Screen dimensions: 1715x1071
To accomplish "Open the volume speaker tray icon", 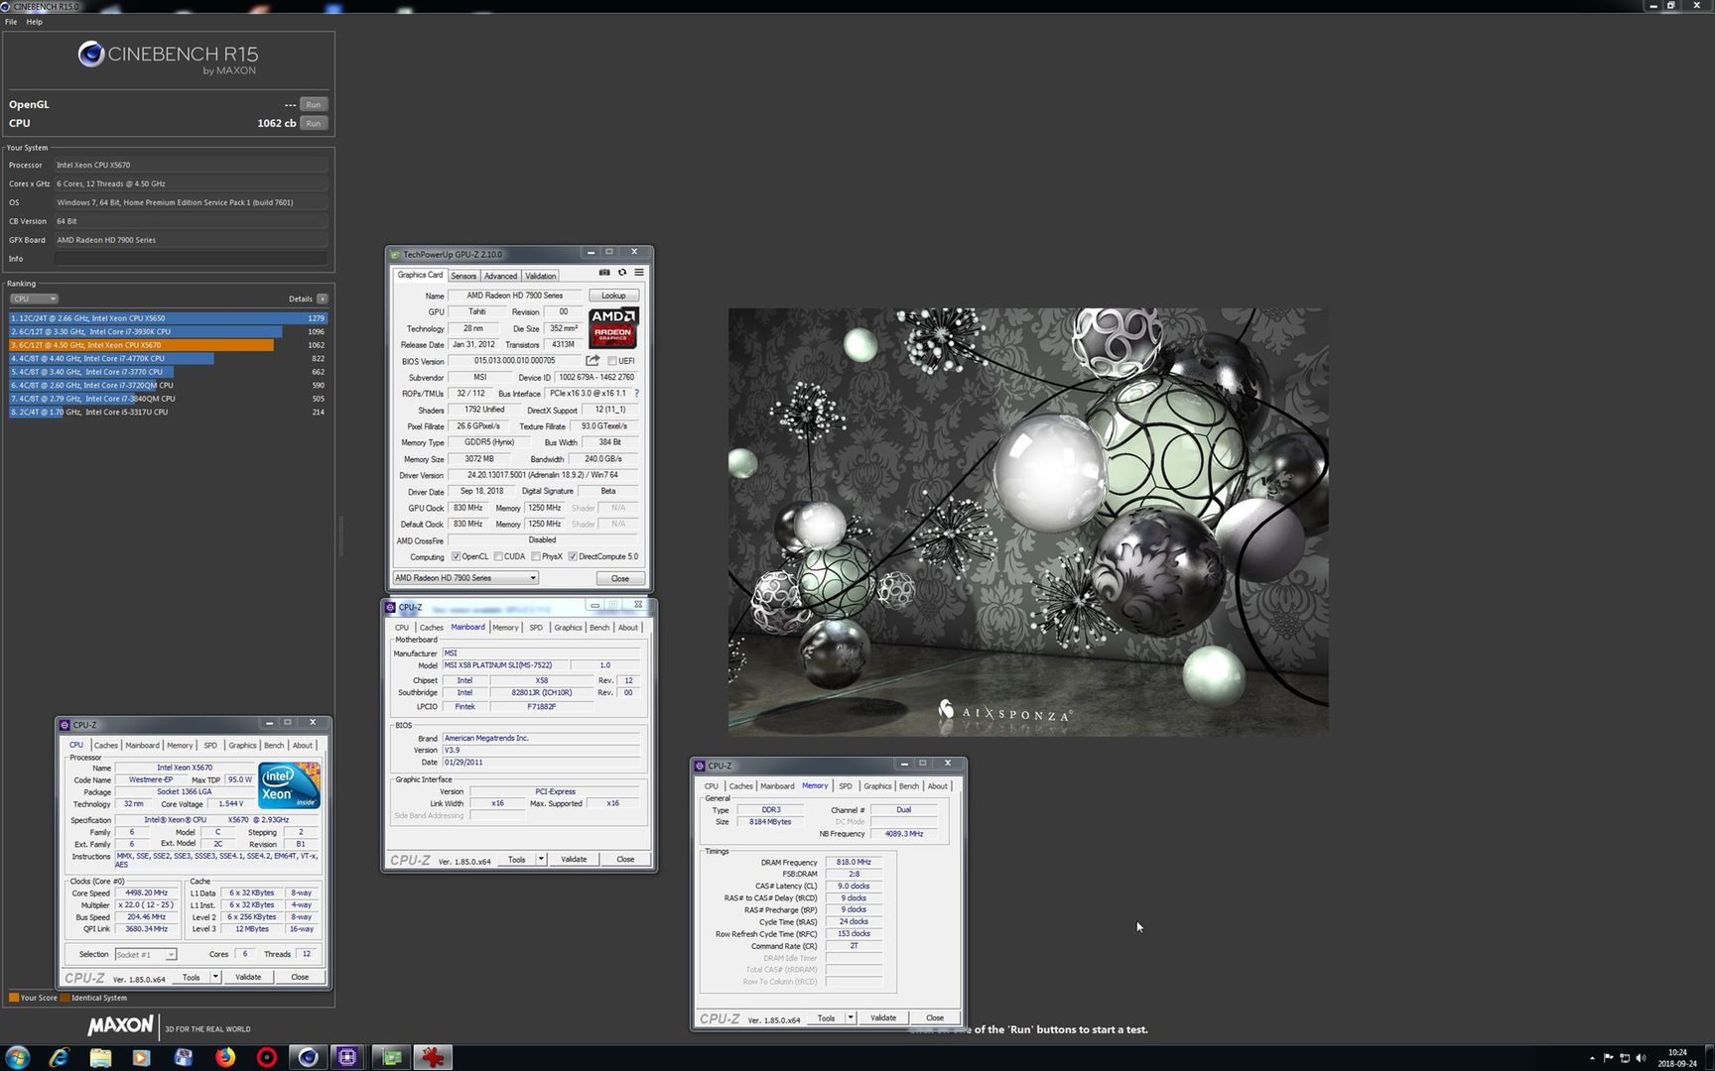I will 1641,1058.
